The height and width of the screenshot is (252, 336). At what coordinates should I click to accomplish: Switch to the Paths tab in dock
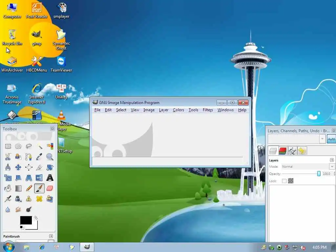click(x=292, y=151)
